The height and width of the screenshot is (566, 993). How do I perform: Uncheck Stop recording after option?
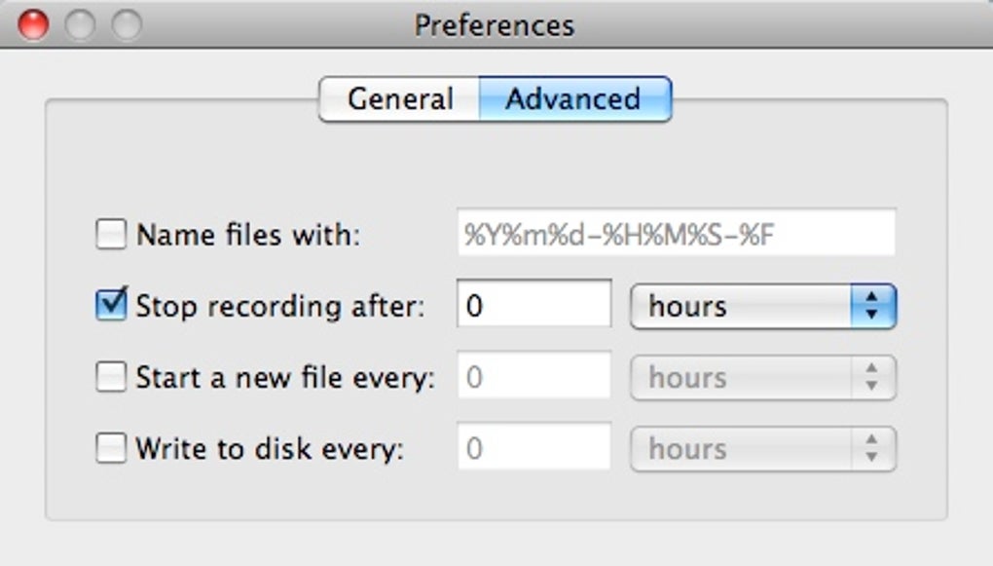[x=111, y=306]
